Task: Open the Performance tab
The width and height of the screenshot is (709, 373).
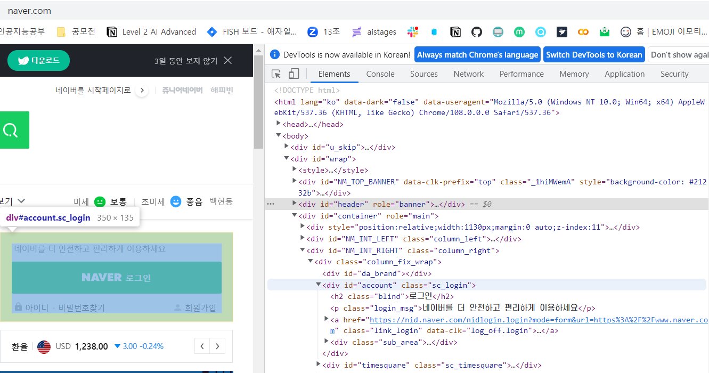Action: [521, 74]
